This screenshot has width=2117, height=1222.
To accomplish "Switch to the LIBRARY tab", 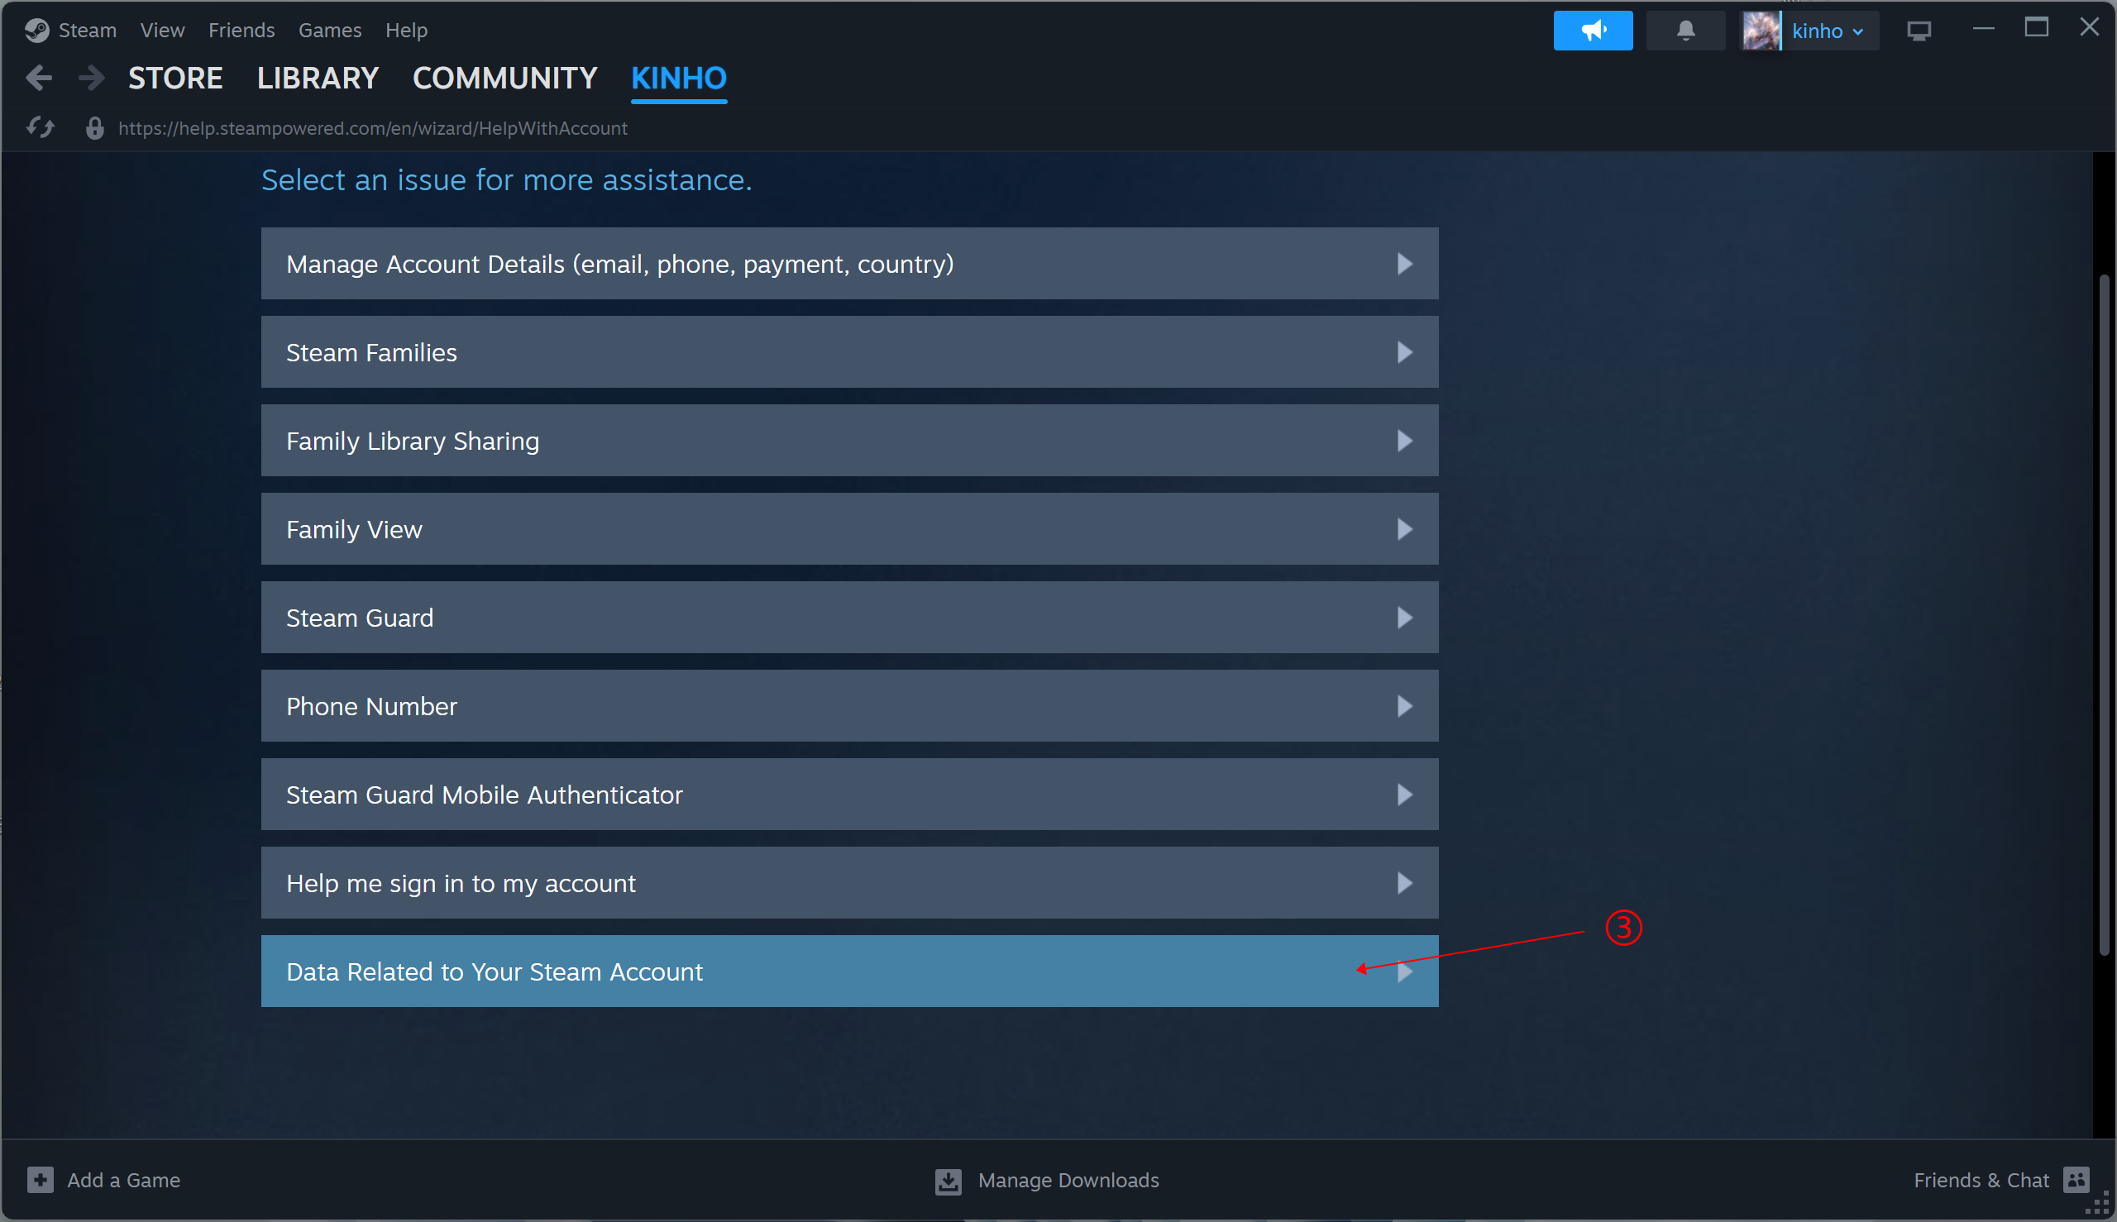I will tap(318, 78).
